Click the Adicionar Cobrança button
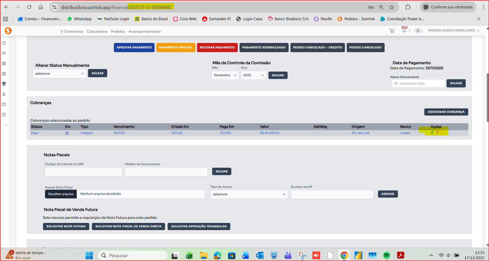 [x=446, y=112]
